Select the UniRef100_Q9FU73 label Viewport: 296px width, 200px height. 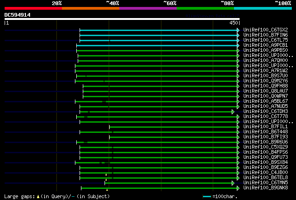(x=265, y=157)
